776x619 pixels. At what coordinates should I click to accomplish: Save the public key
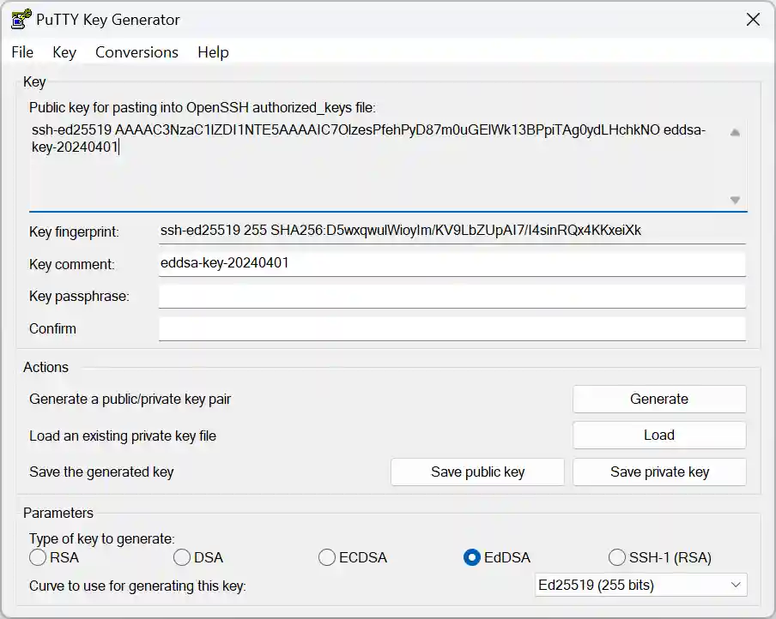[477, 472]
